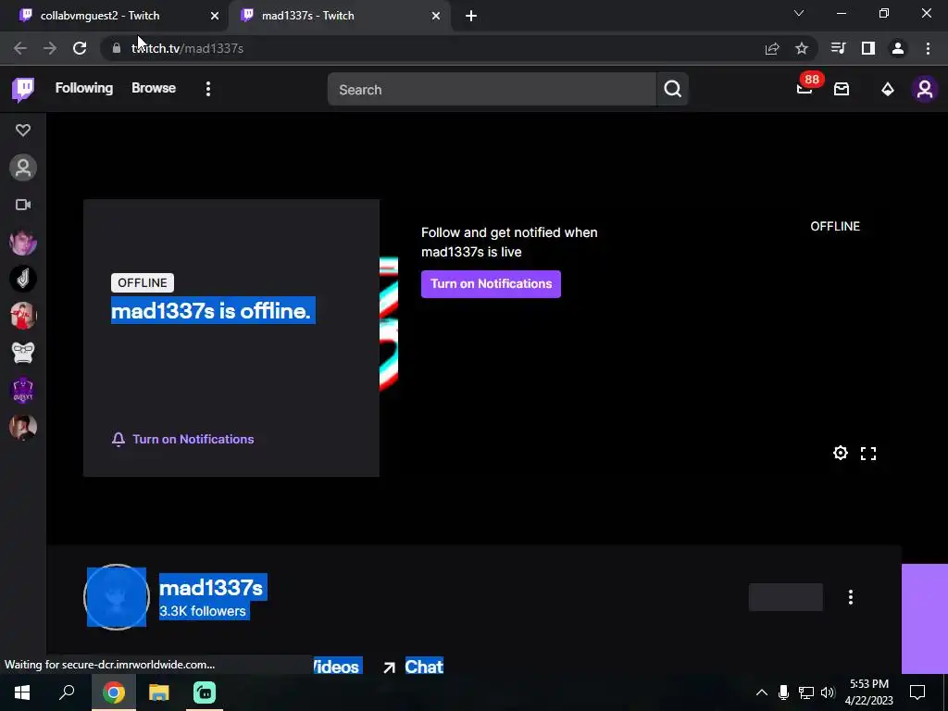Viewport: 948px width, 711px height.
Task: Go back in browser history
Action: pyautogui.click(x=20, y=48)
